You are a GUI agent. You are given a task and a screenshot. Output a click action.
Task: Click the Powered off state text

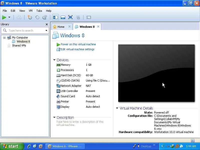click(x=161, y=112)
